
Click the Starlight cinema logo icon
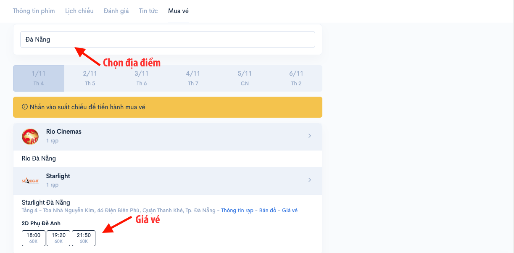pyautogui.click(x=30, y=181)
